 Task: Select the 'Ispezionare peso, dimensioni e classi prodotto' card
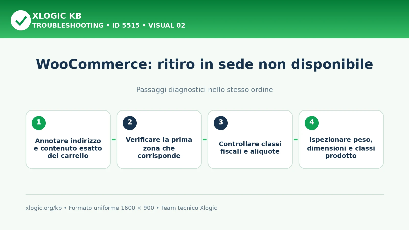coord(341,140)
